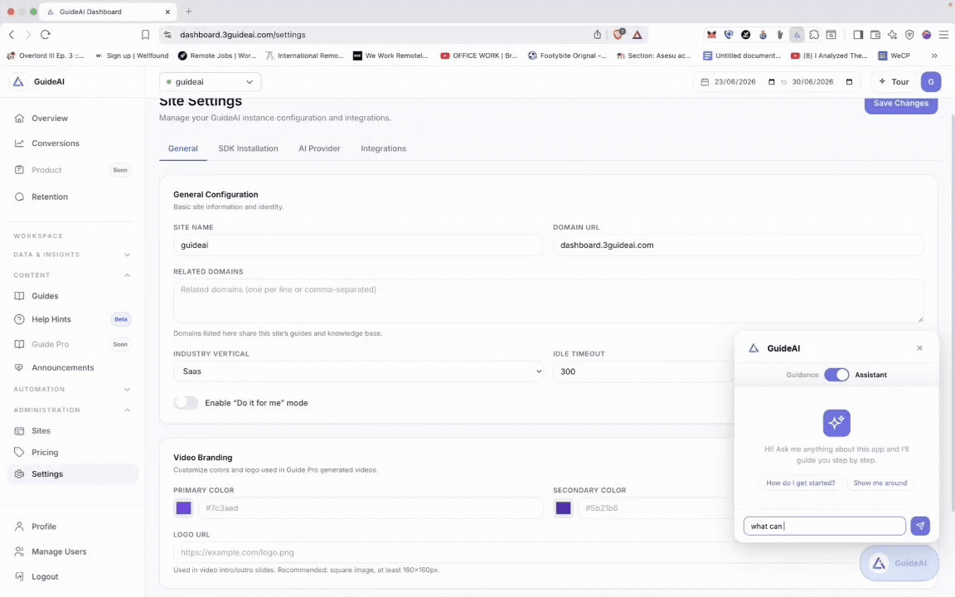Close the GuideAI chat widget
The width and height of the screenshot is (955, 597).
[919, 348]
